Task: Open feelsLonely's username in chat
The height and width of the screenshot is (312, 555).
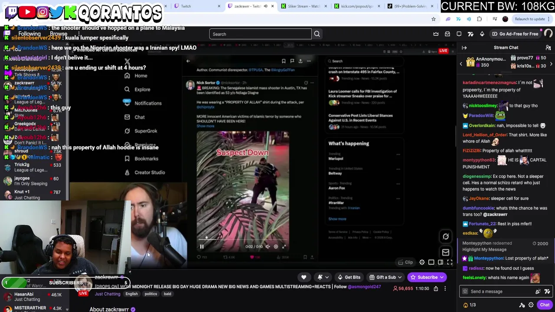Action: [474, 278]
